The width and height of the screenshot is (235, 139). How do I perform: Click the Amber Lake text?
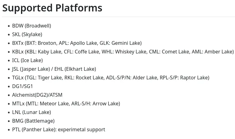point(218,52)
